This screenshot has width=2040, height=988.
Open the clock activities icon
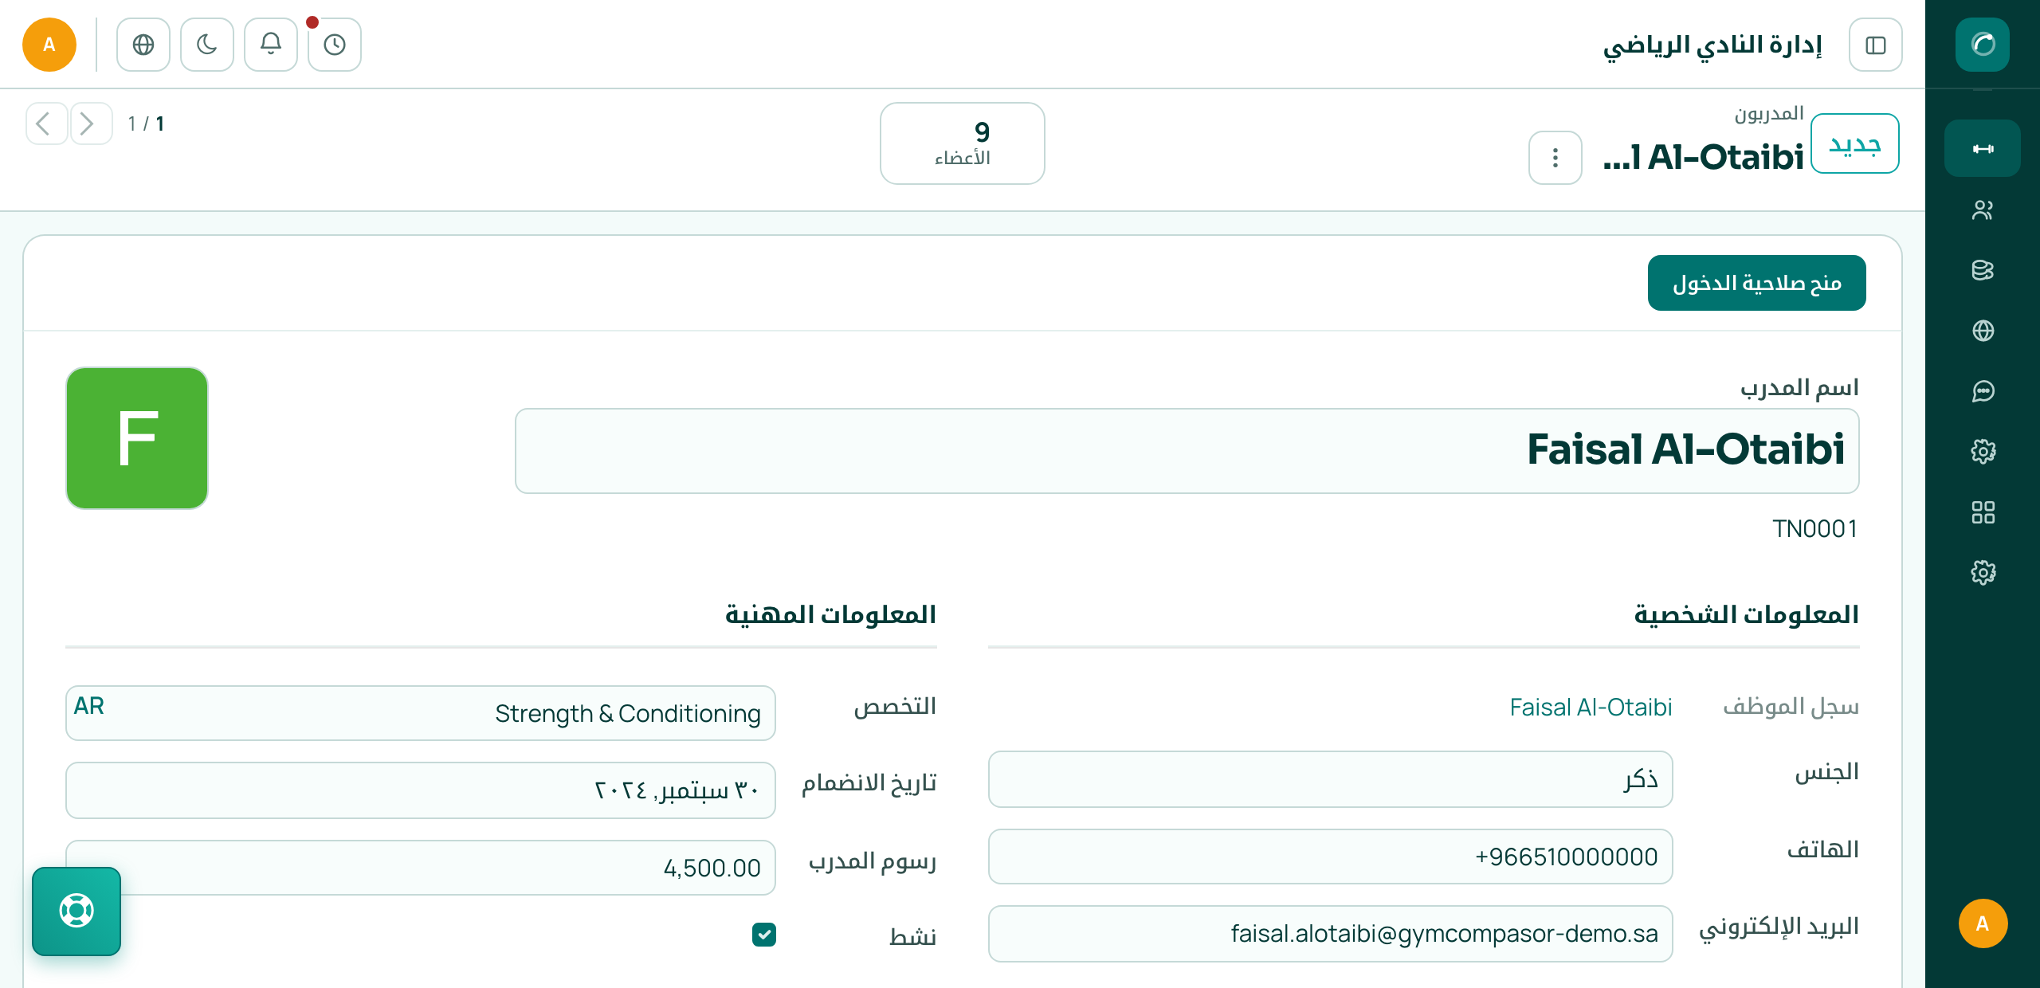coord(335,45)
